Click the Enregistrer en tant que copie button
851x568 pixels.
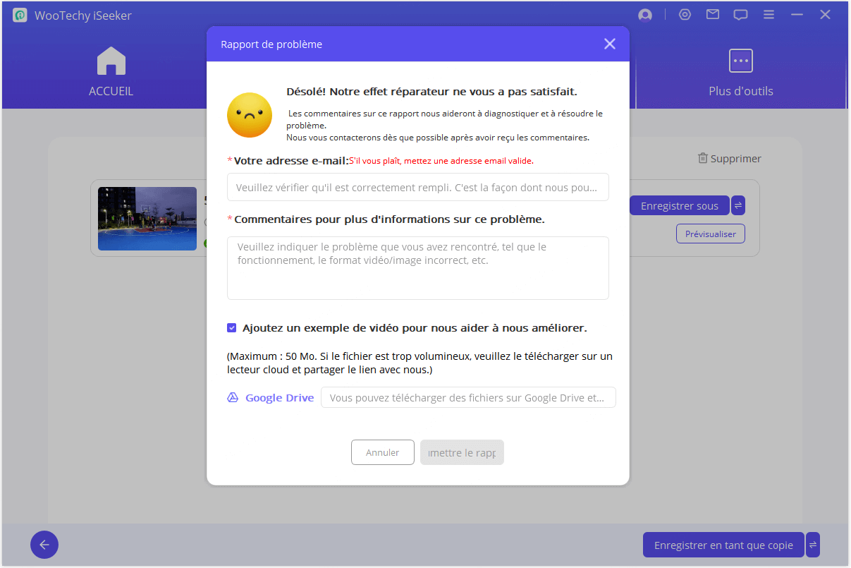[723, 545]
